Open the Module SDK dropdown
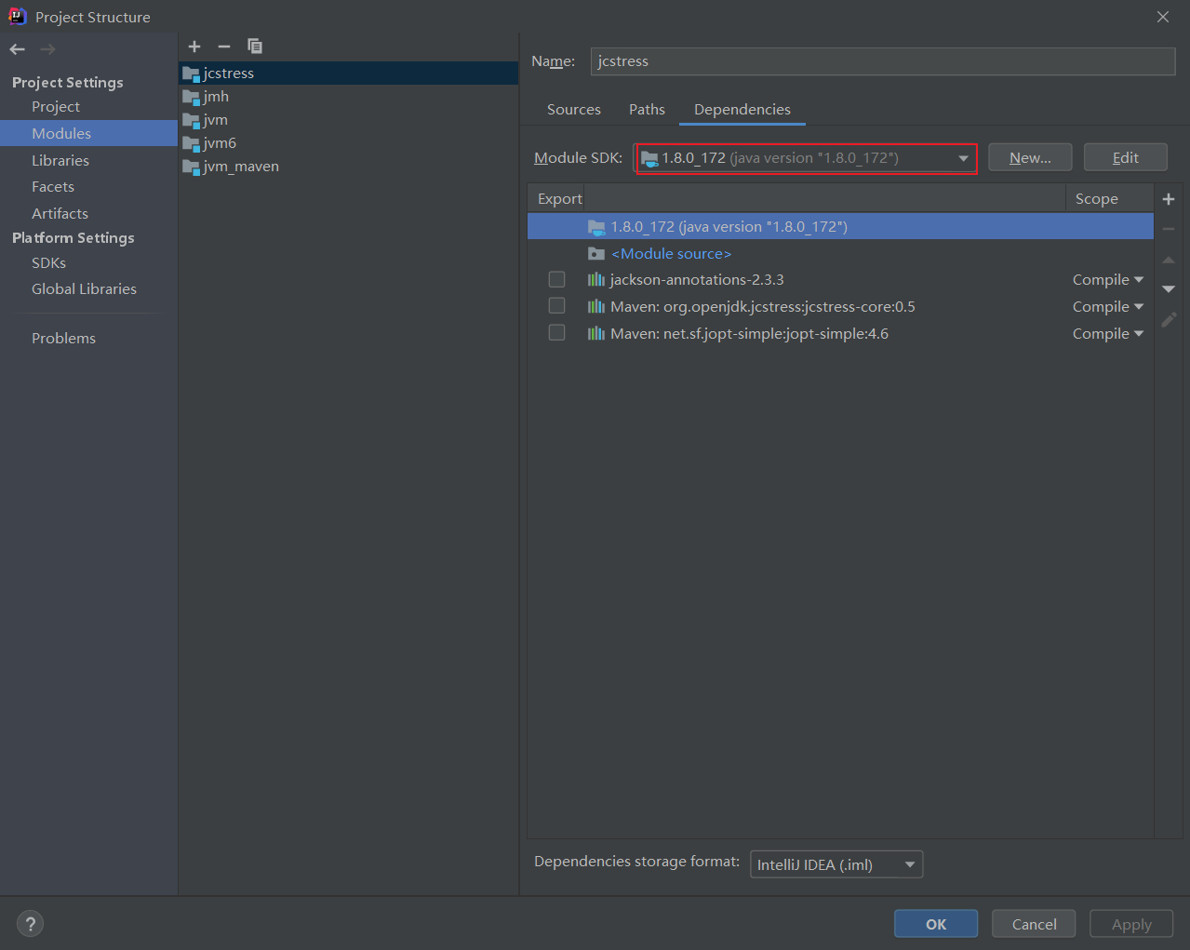Image resolution: width=1190 pixels, height=950 pixels. coord(963,157)
